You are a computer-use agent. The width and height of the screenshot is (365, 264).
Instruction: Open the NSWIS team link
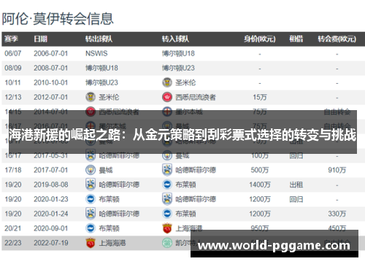tap(96, 53)
